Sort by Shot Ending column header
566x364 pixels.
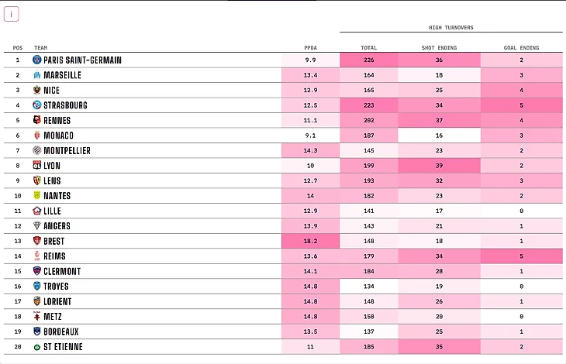coord(439,48)
